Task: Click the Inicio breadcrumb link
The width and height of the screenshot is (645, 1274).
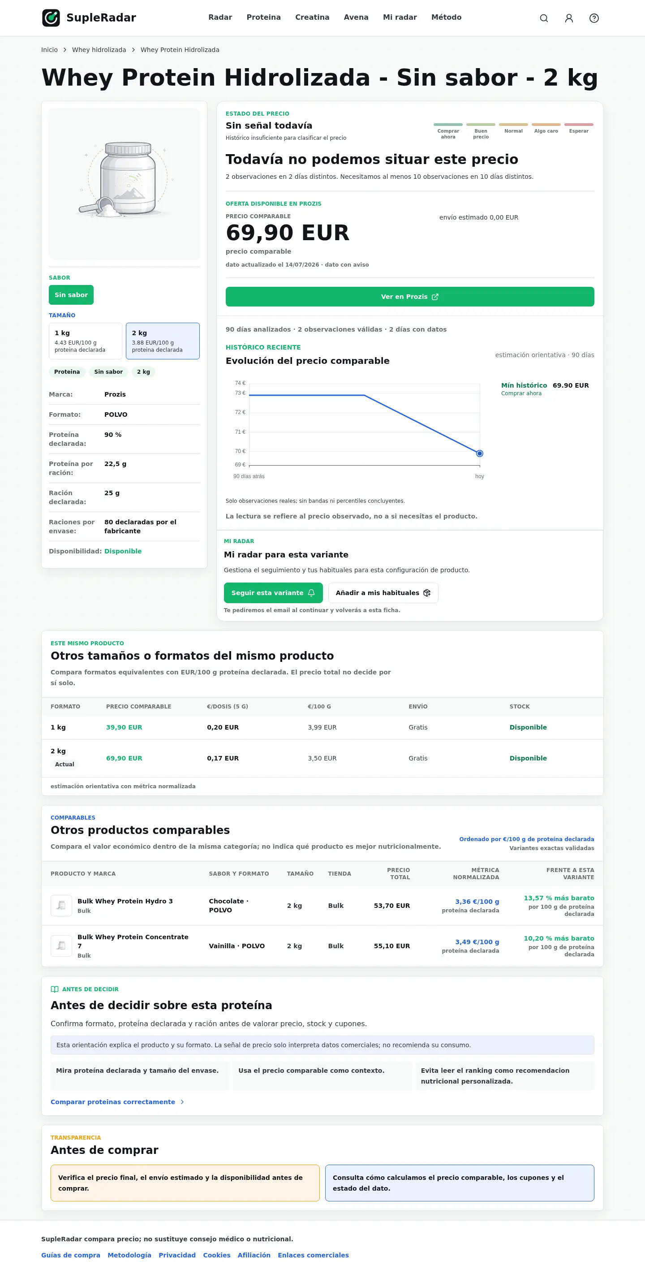Action: (x=49, y=50)
